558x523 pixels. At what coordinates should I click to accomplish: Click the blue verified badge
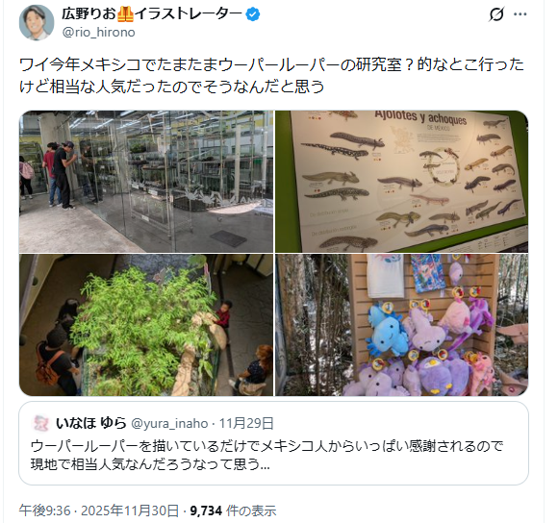[253, 14]
